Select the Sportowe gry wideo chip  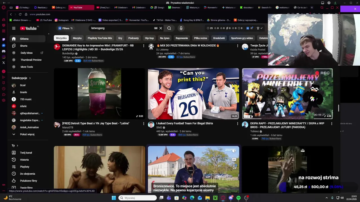tap(242, 38)
